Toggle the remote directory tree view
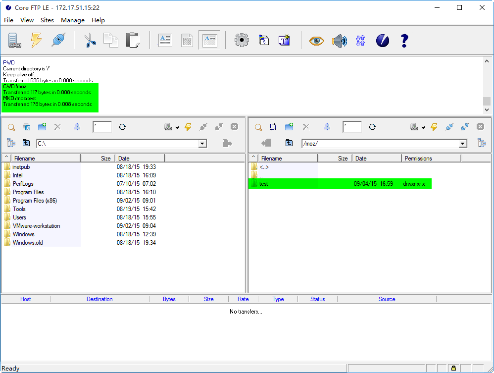The image size is (494, 373). [481, 143]
